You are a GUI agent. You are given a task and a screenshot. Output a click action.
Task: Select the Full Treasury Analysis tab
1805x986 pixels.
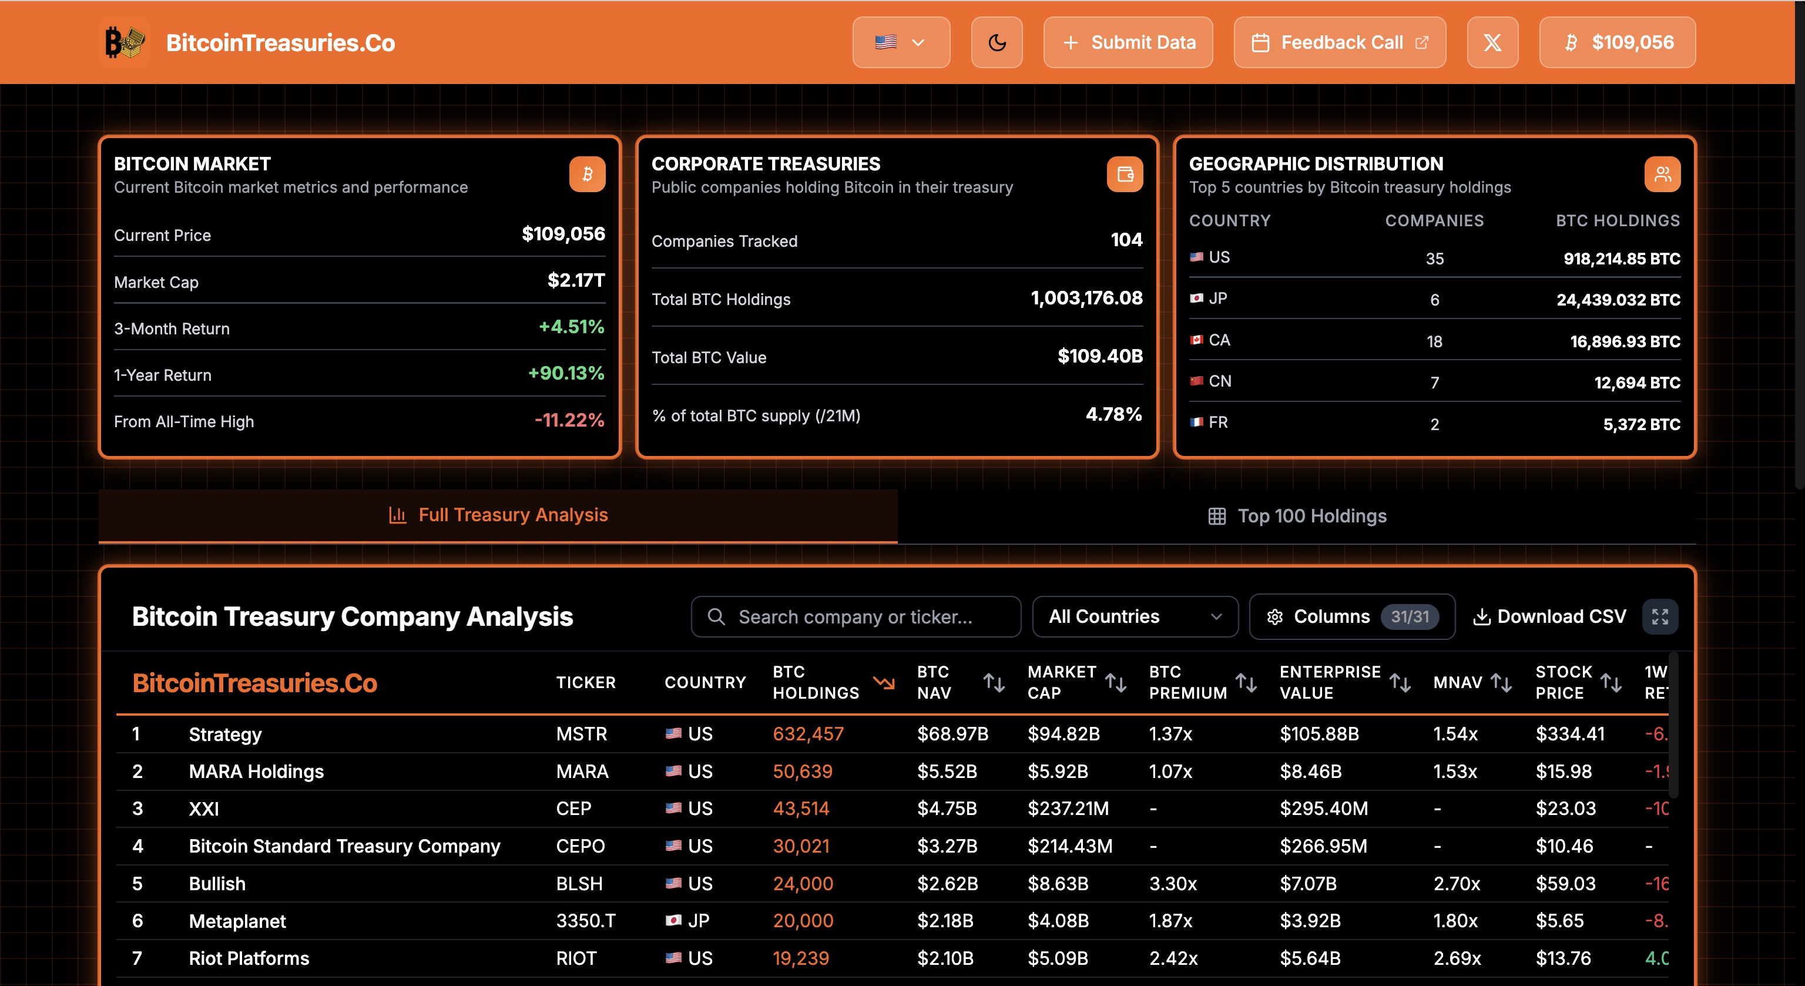[x=498, y=515]
